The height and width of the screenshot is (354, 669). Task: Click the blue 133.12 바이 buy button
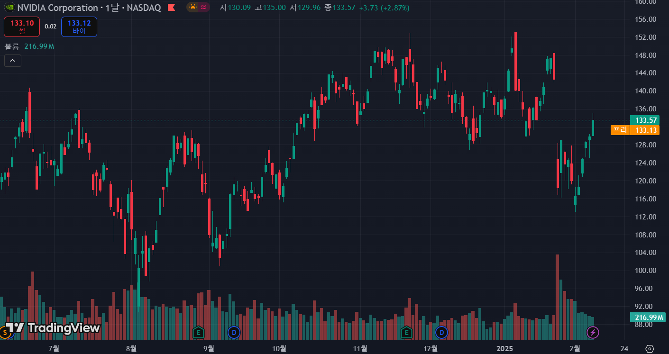pos(79,27)
